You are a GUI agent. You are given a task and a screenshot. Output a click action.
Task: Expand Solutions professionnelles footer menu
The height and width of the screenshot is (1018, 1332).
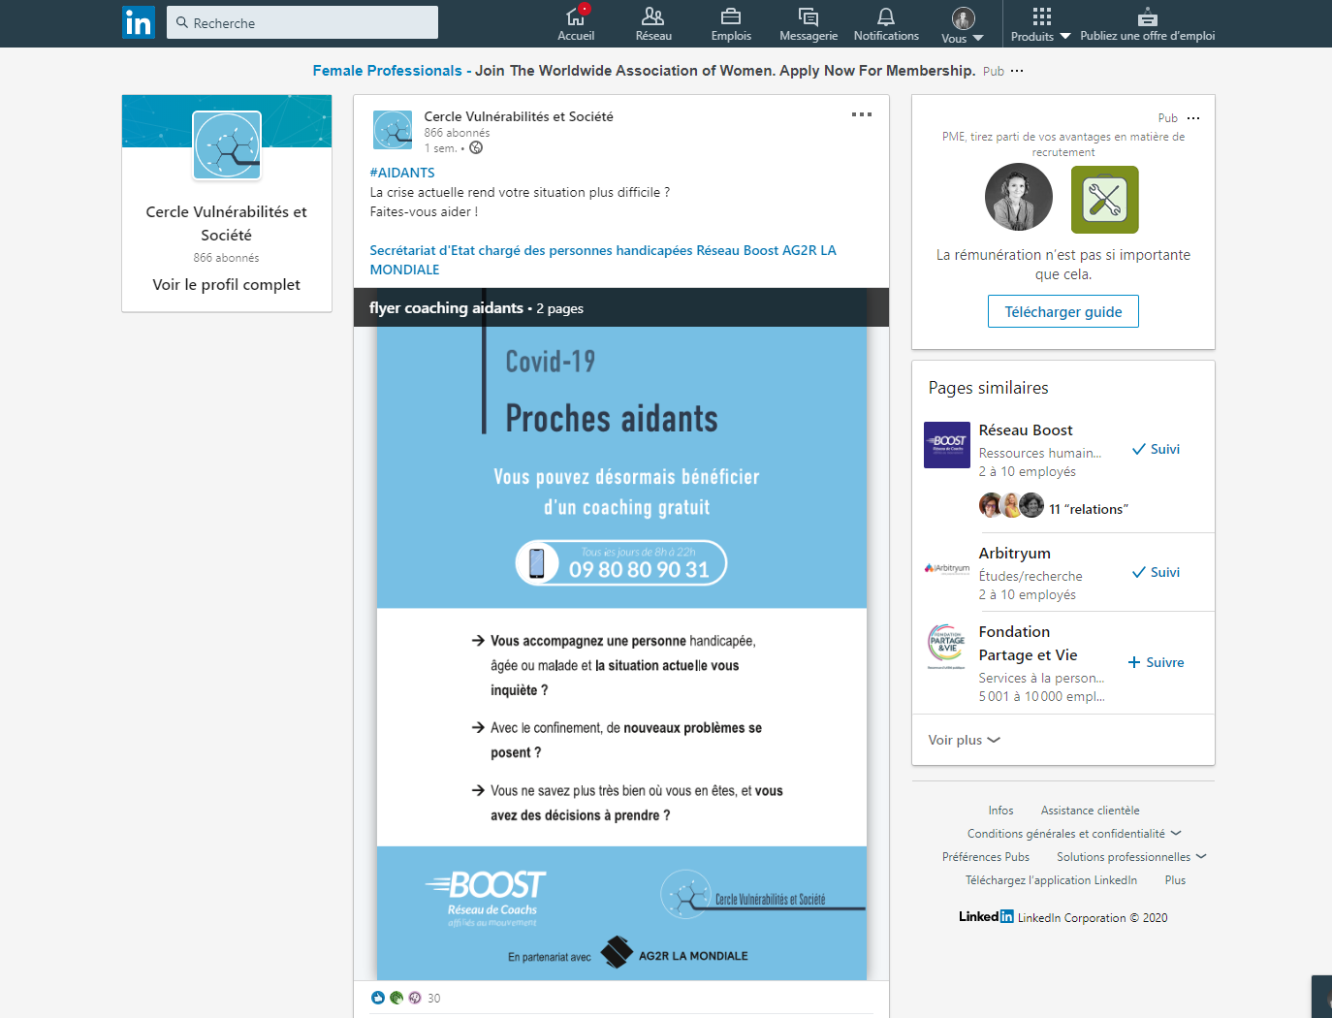[1131, 857]
